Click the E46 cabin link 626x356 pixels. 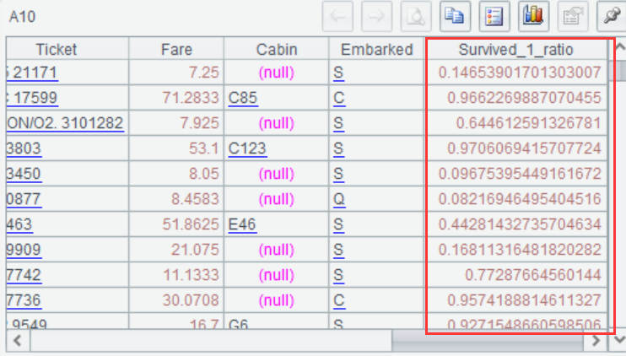point(243,225)
